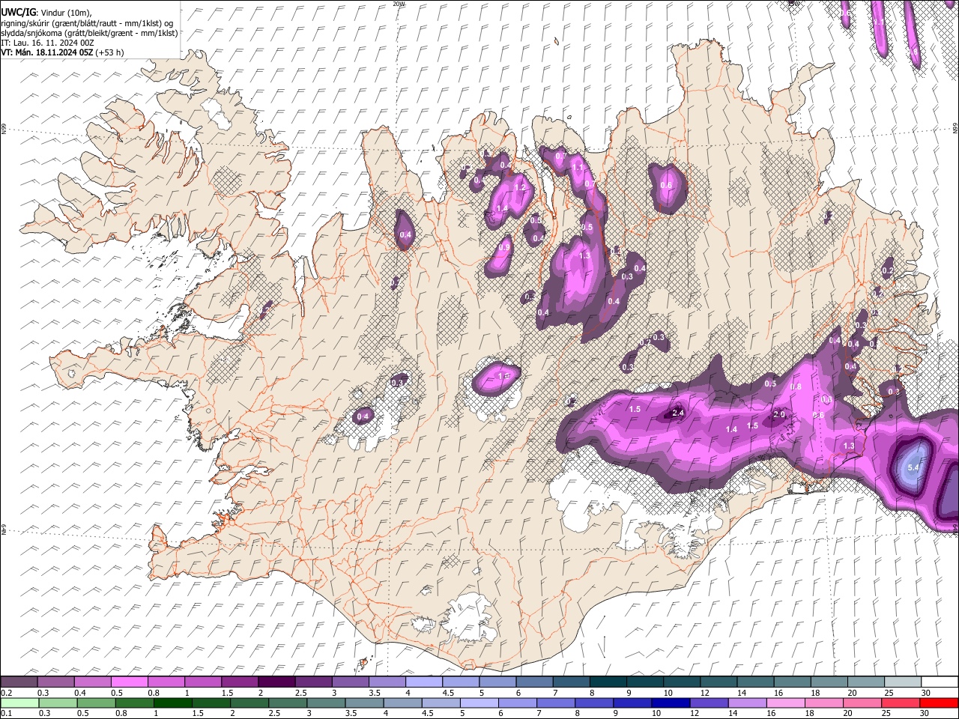Click the palest green 0.1–0.3 rain legend swatch
The height and width of the screenshot is (719, 959).
pyautogui.click(x=19, y=703)
